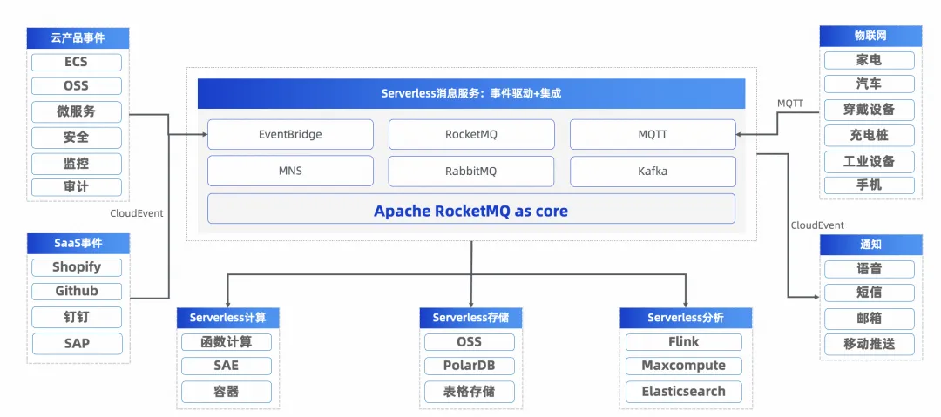Click the Serverless分析 header
Image resolution: width=941 pixels, height=417 pixels.
click(686, 318)
